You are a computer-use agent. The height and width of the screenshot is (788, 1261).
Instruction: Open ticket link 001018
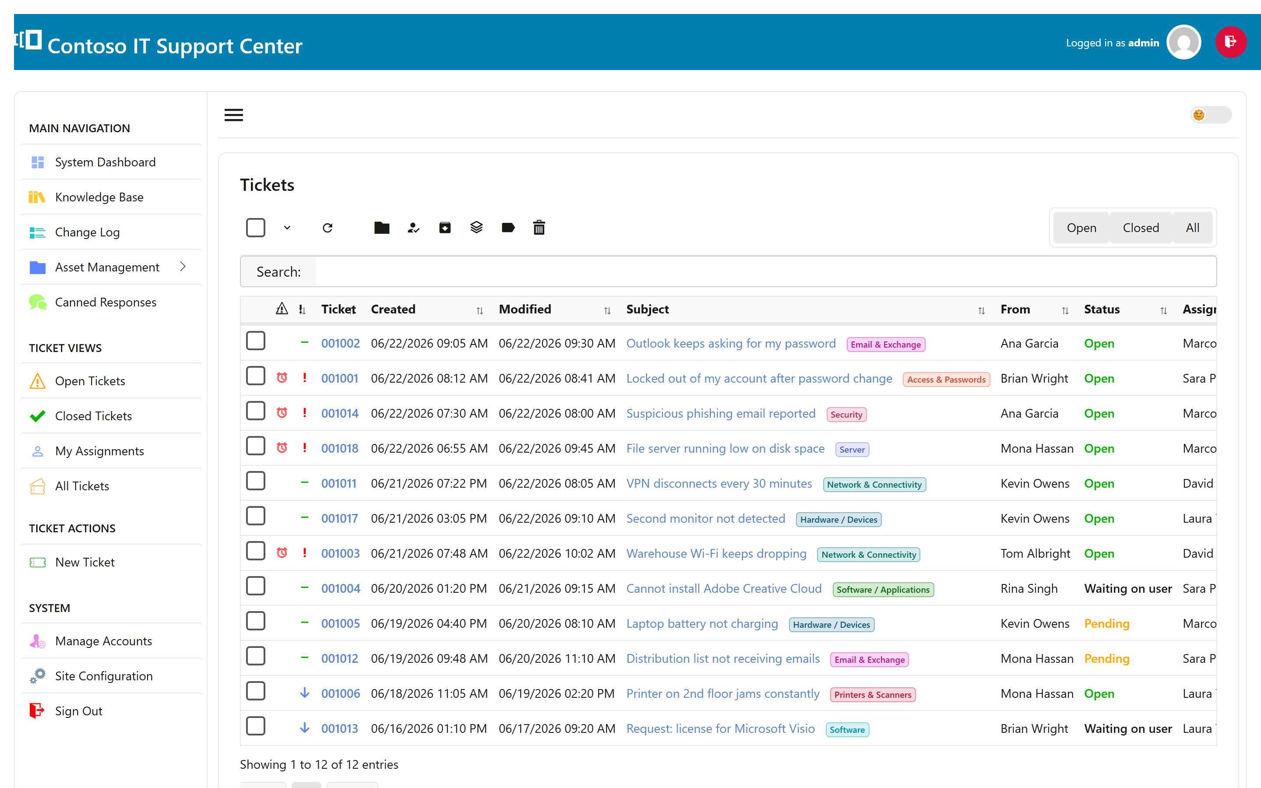click(x=340, y=448)
